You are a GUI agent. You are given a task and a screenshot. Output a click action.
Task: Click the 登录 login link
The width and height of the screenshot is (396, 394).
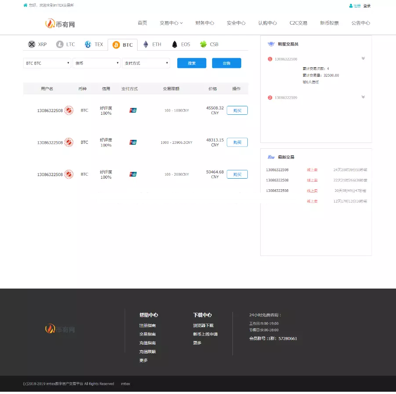[367, 6]
